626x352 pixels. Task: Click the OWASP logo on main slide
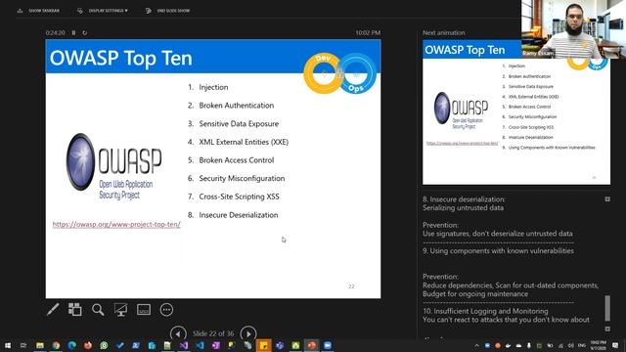tap(114, 166)
